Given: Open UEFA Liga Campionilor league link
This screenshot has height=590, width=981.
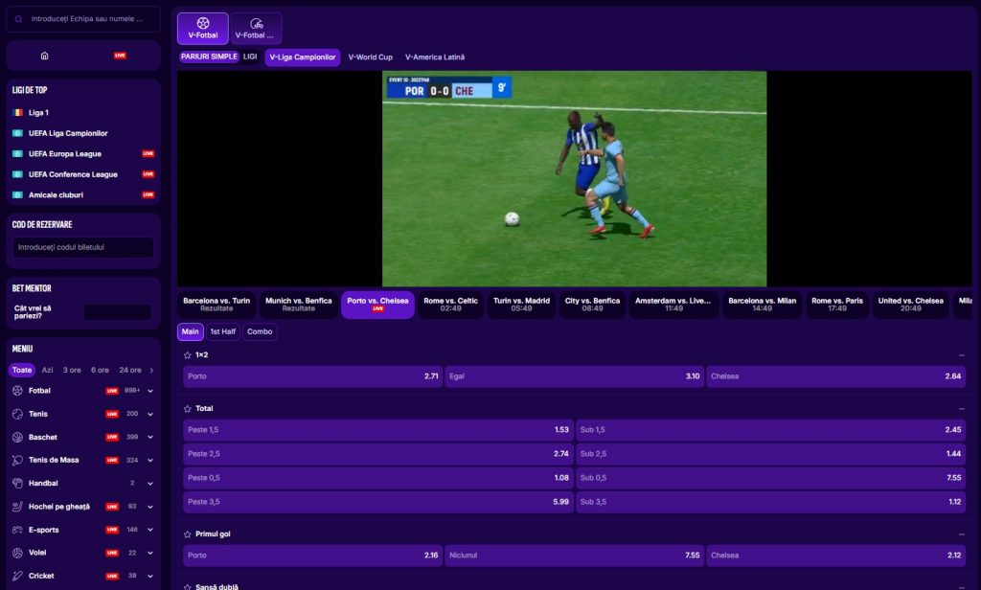Looking at the screenshot, I should [68, 133].
